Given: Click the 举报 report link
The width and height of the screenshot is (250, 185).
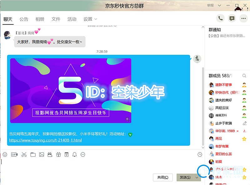Looking at the screenshot, I should (210, 5).
